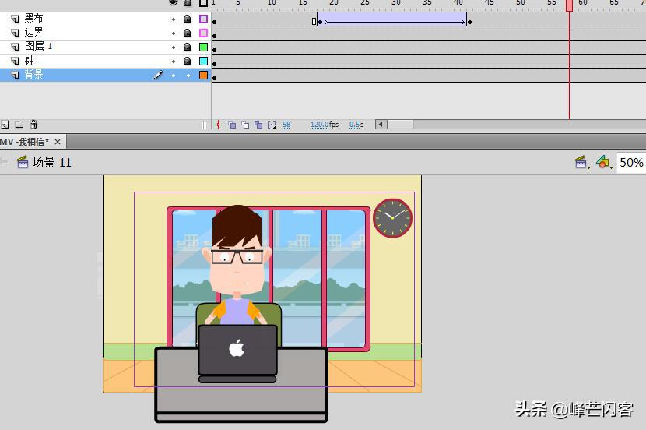646x430 pixels.
Task: Unlock the 边界 layer
Action: pyautogui.click(x=187, y=33)
